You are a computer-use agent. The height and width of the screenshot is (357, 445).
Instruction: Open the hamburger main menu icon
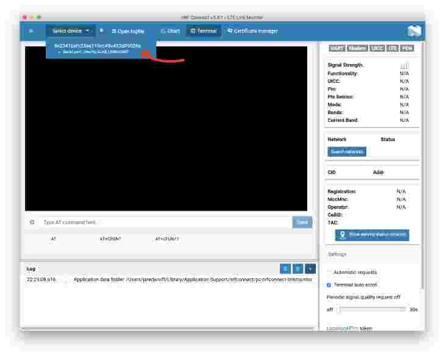32,31
